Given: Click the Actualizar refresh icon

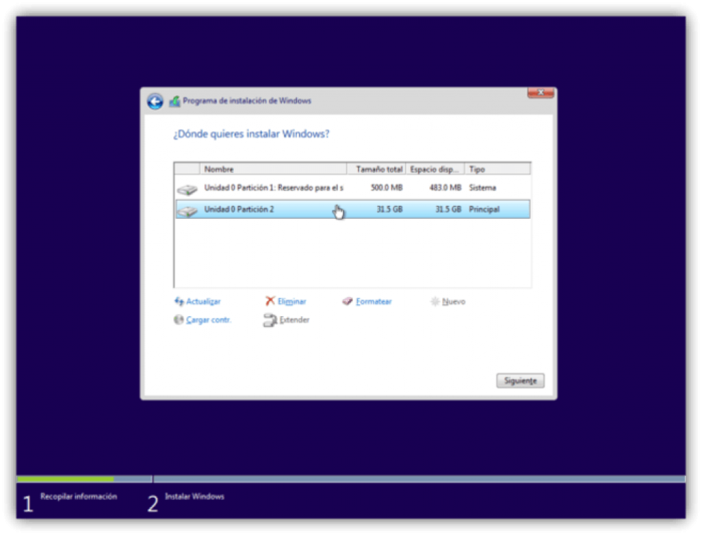Looking at the screenshot, I should coord(180,301).
